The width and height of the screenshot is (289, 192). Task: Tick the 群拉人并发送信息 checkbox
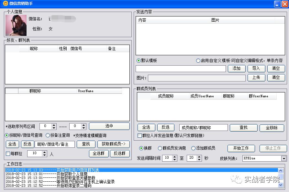pos(140,136)
